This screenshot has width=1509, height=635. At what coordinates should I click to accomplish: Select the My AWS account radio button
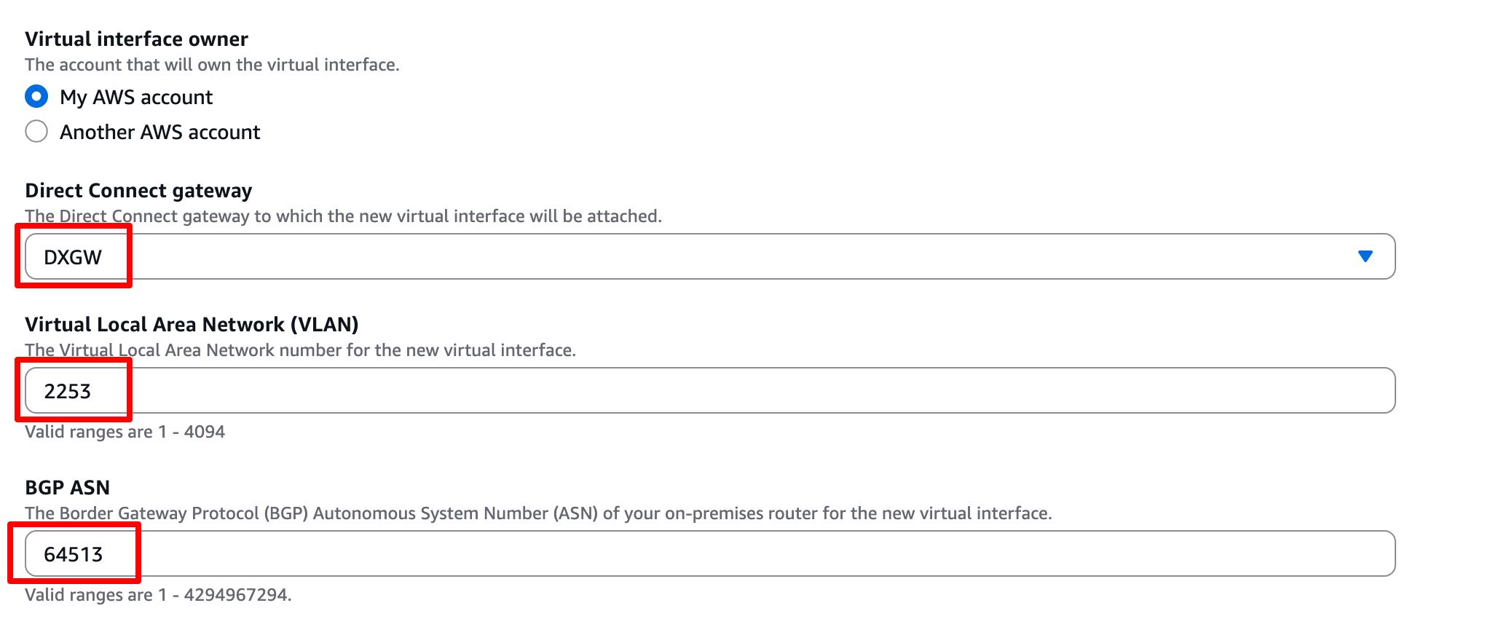click(x=36, y=97)
